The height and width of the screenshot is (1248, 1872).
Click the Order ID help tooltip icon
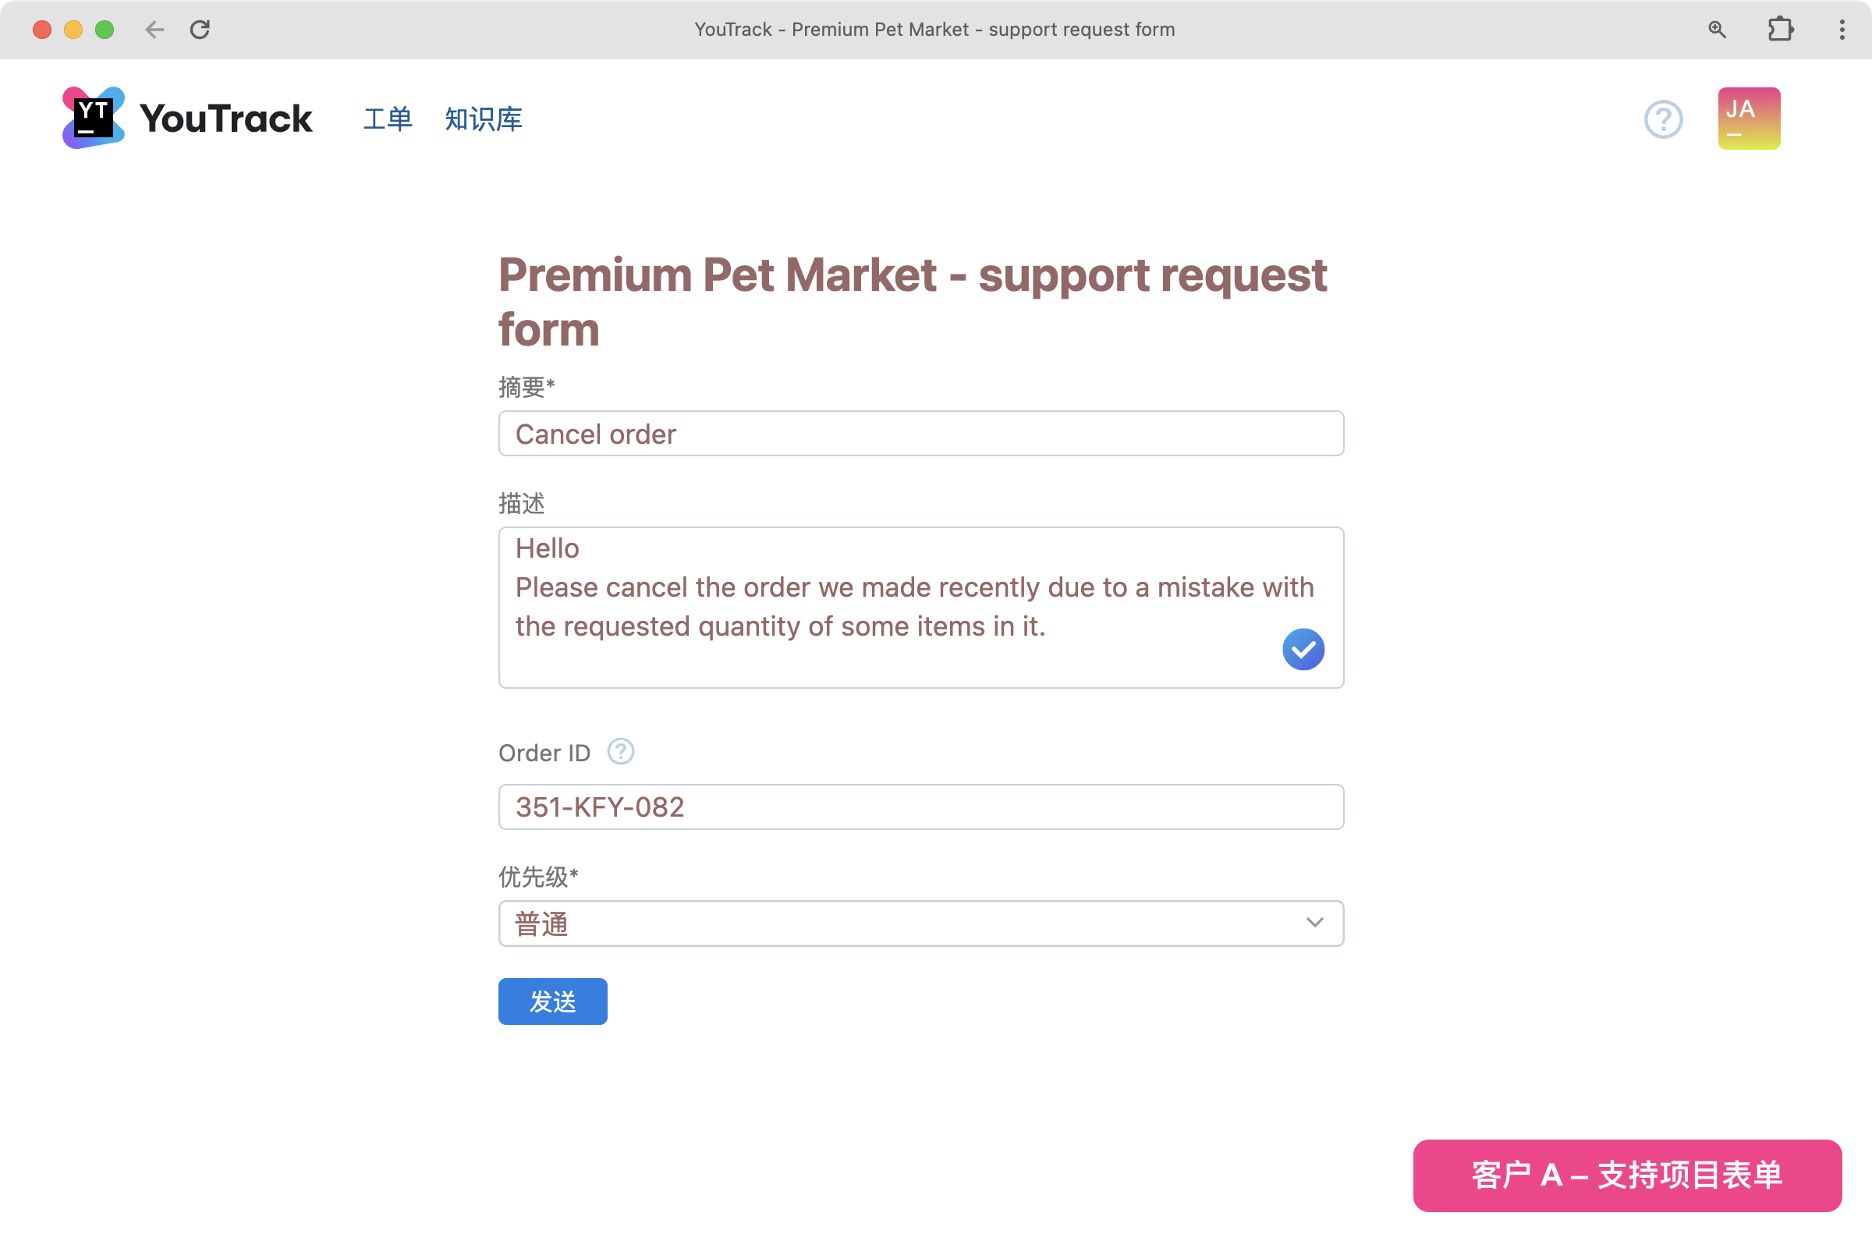coord(620,751)
